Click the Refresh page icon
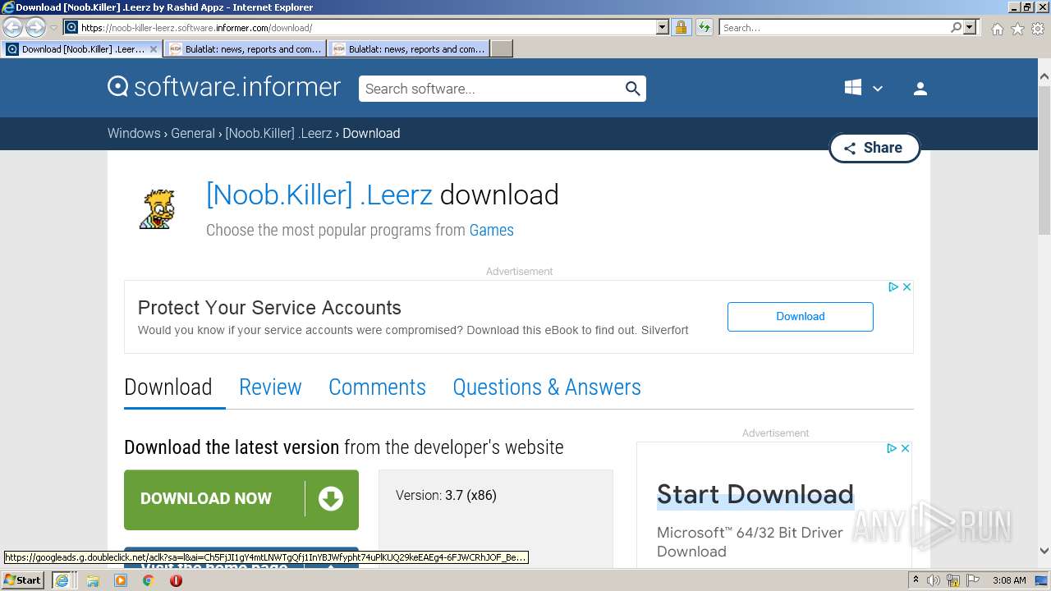1051x591 pixels. 704,27
